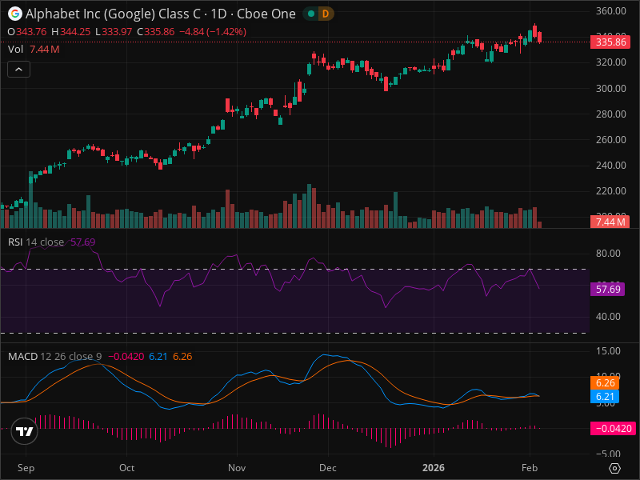640x480 pixels.
Task: Click the 80.00 RSI axis label
Action: 608,254
